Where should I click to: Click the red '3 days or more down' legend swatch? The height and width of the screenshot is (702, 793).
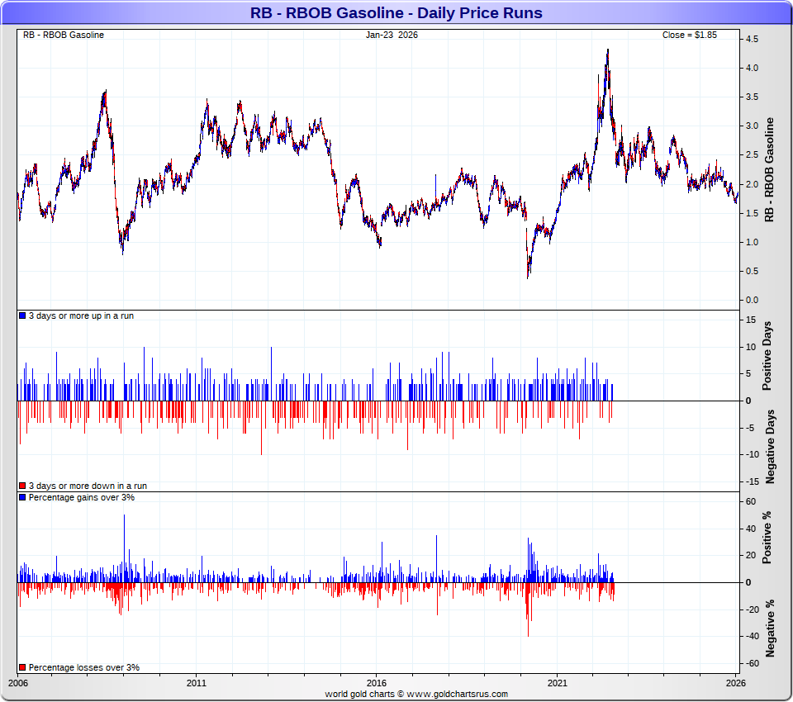(x=22, y=486)
